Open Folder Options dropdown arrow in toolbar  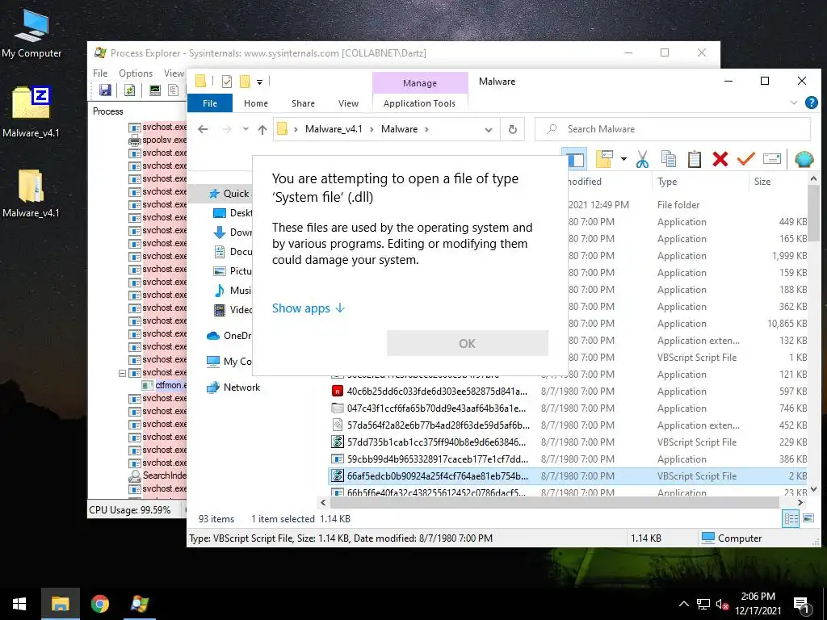[623, 159]
